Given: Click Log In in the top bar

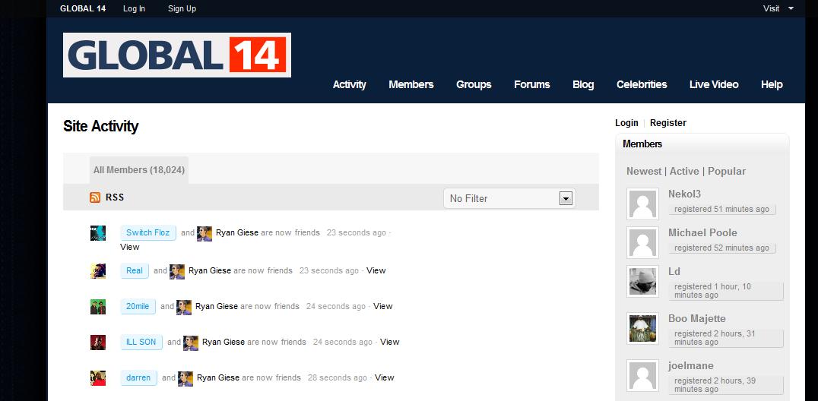Looking at the screenshot, I should point(134,8).
